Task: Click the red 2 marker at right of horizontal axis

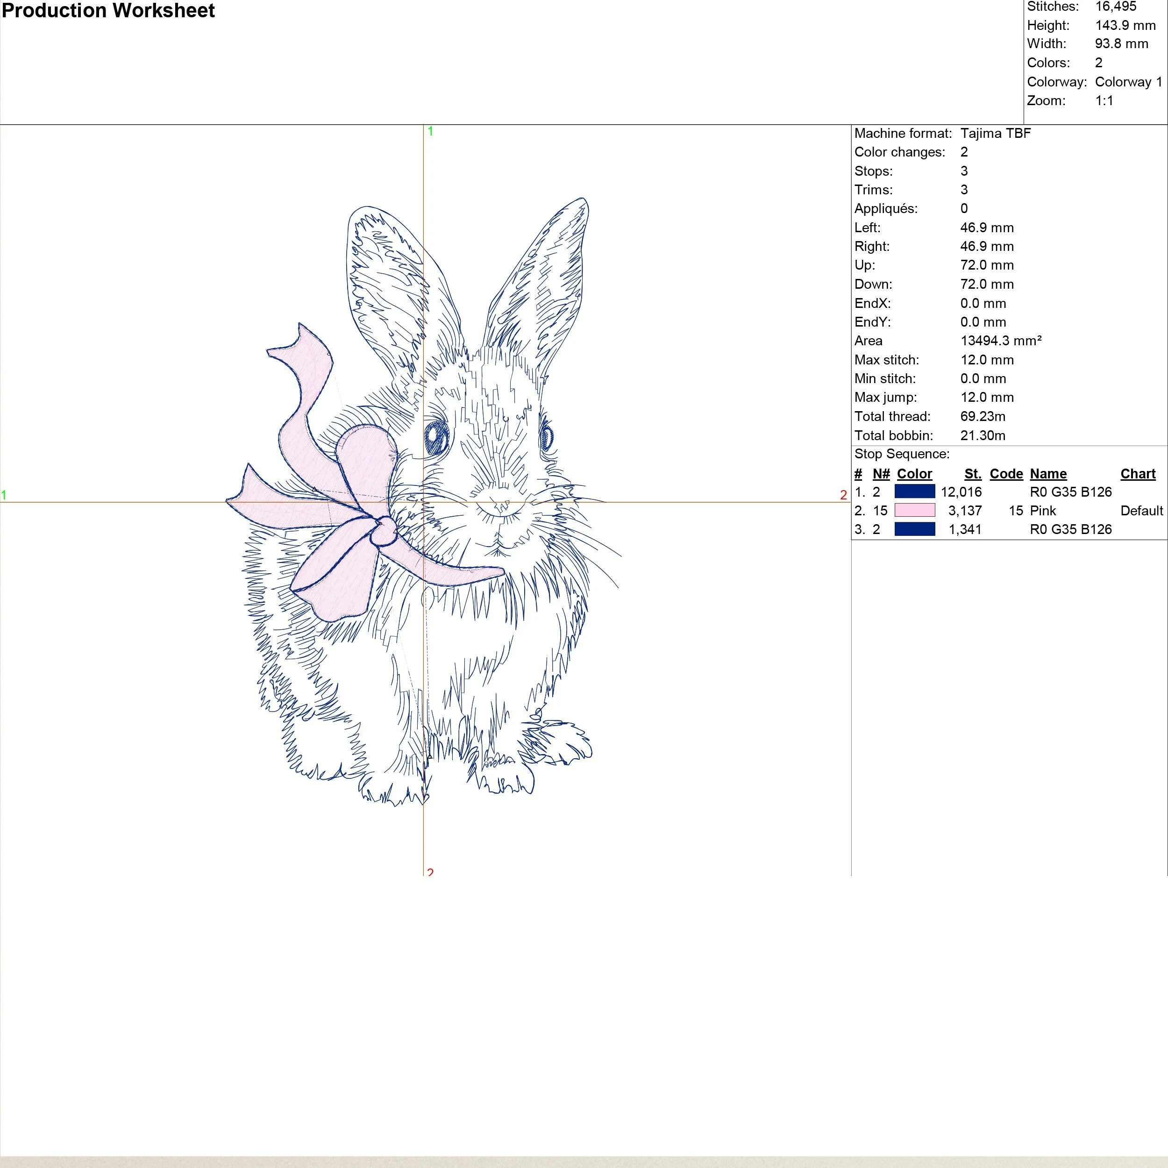Action: click(x=843, y=495)
